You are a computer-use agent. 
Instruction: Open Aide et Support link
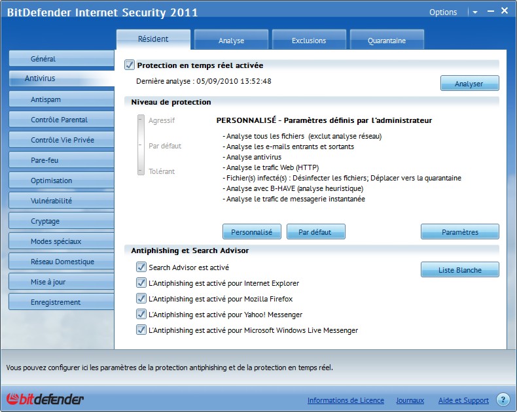[463, 400]
